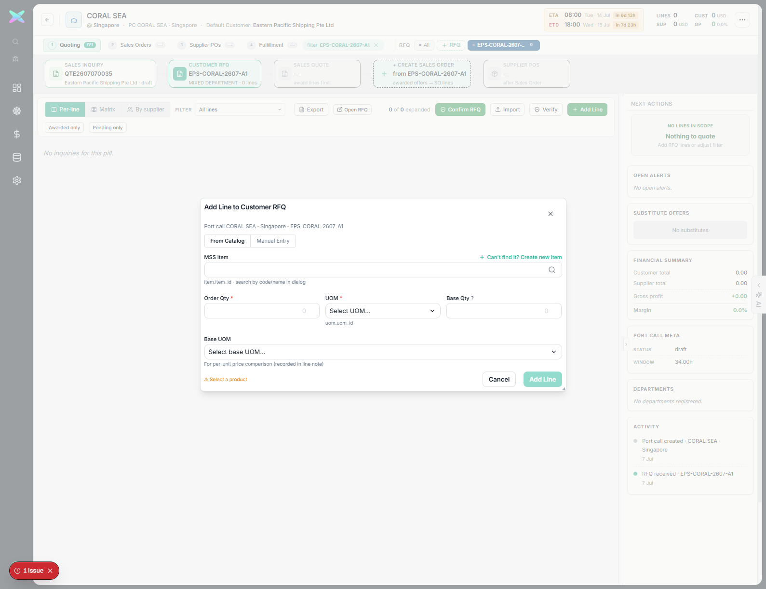
Task: Add a new RFQ with + RFQ button
Action: point(451,45)
